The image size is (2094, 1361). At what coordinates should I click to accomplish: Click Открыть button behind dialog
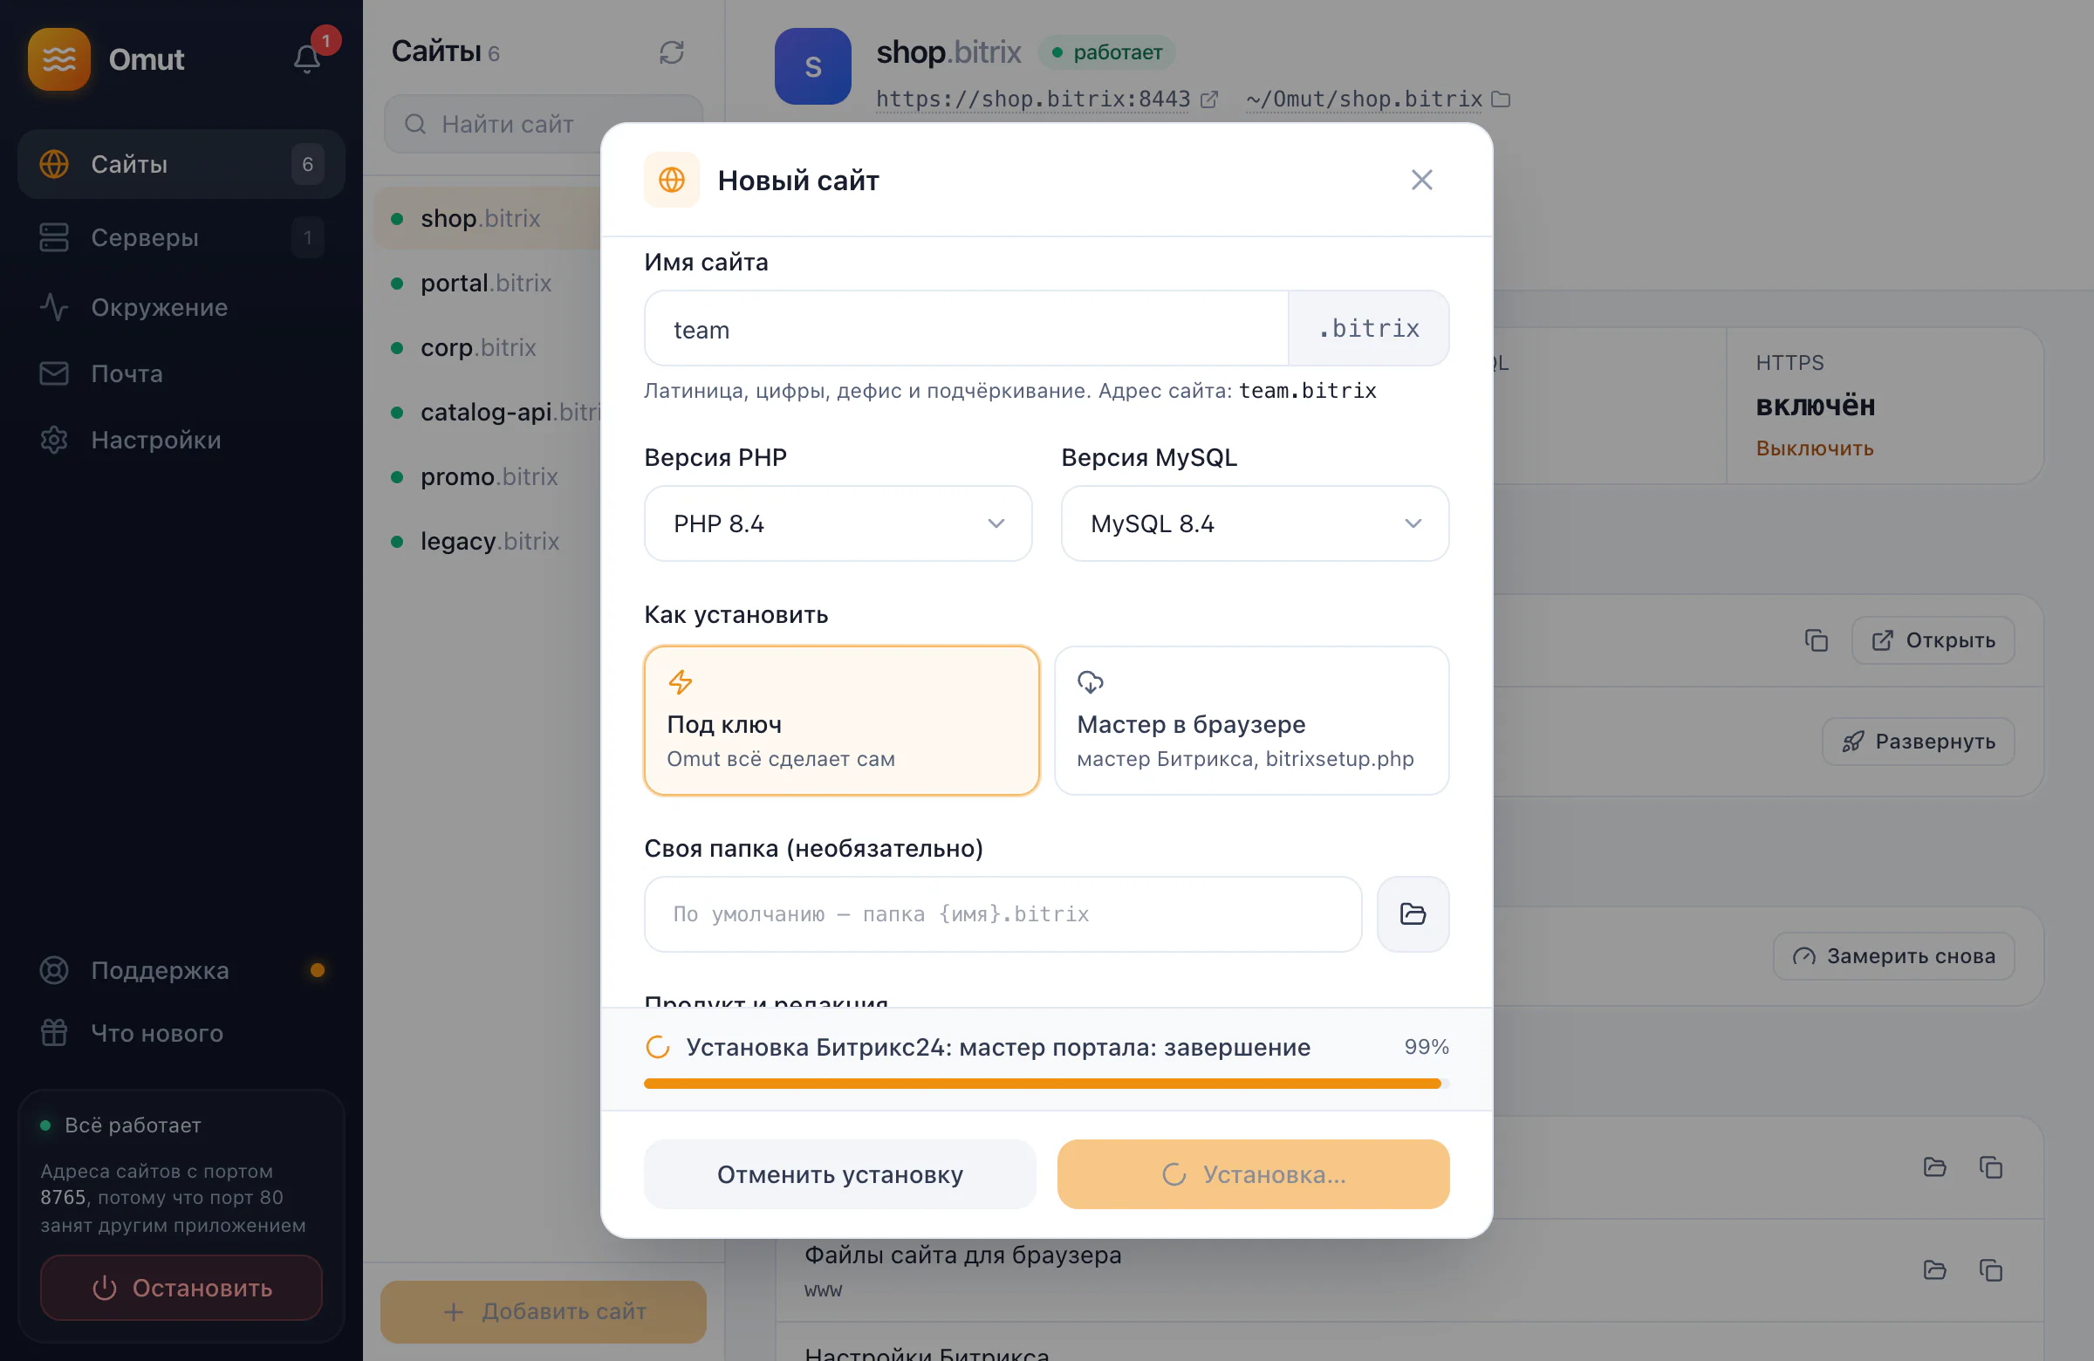[x=1933, y=639]
